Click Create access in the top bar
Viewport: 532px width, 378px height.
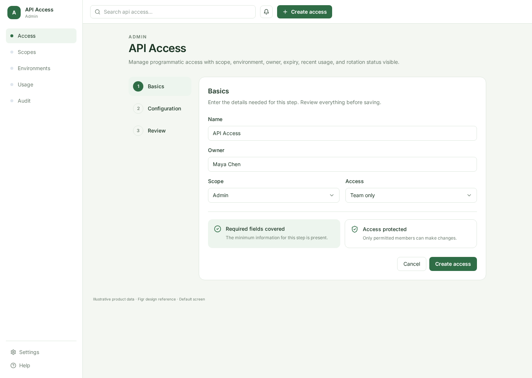point(304,12)
